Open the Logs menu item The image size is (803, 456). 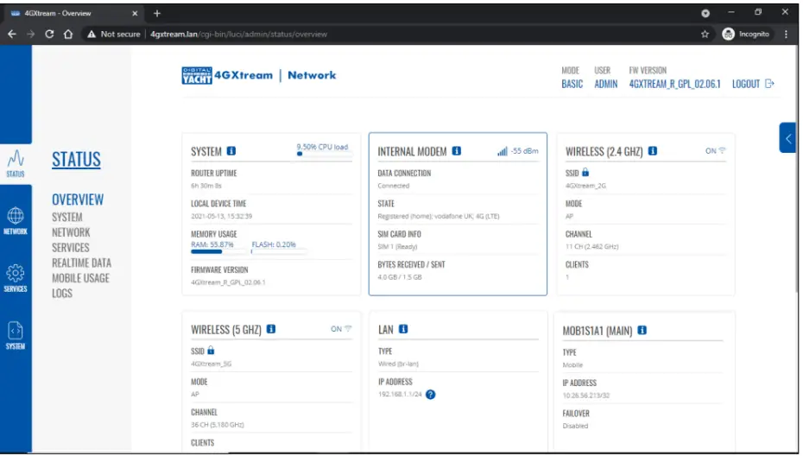[x=62, y=294]
